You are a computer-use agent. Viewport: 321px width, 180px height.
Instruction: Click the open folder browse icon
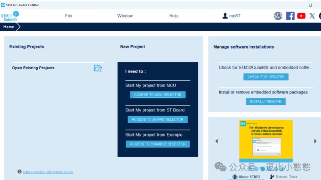coord(98,68)
